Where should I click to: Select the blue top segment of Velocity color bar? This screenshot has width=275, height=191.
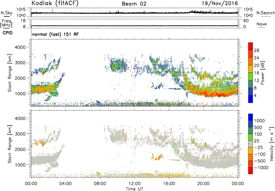pos(251,117)
